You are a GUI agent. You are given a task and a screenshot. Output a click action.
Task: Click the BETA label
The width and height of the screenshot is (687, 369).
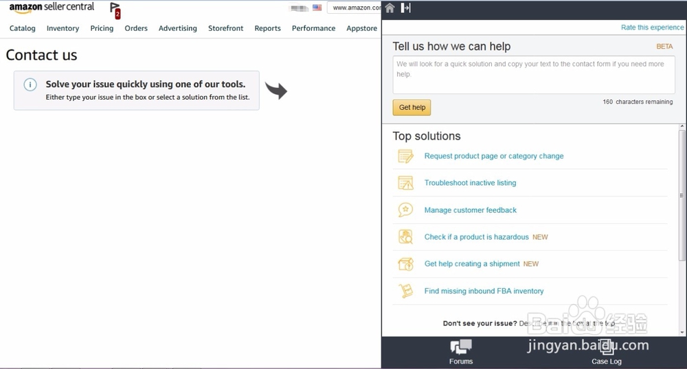point(664,47)
